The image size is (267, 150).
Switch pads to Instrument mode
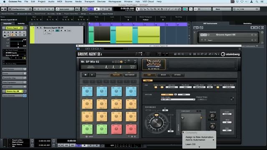pyautogui.click(x=130, y=75)
